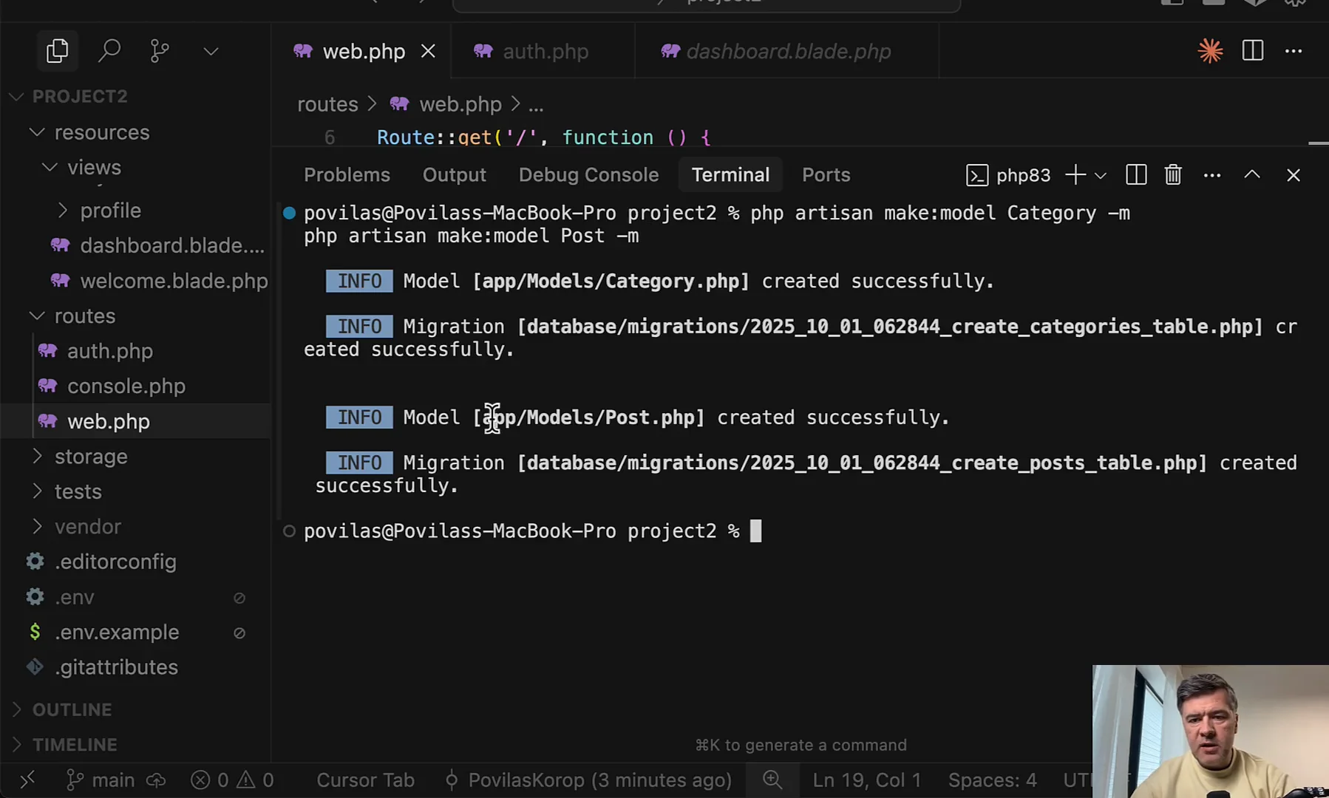Click the zoom magnifier in status bar
Screen dimensions: 1329x798
coord(772,780)
